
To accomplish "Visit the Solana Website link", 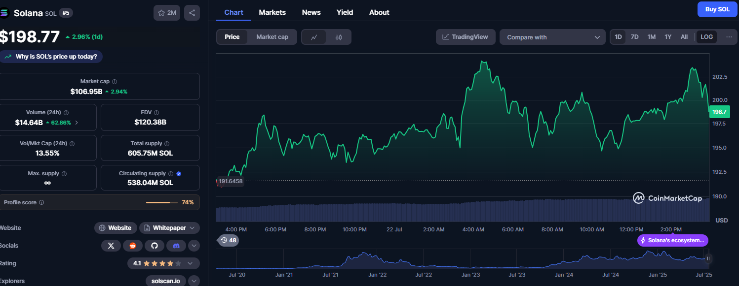I will 116,228.
